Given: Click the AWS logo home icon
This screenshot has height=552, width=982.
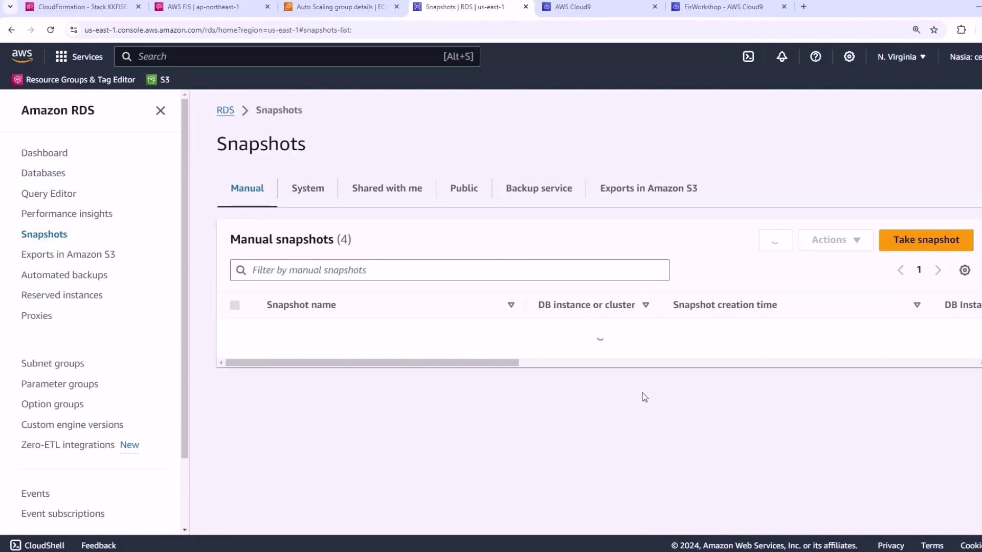Looking at the screenshot, I should coord(22,56).
